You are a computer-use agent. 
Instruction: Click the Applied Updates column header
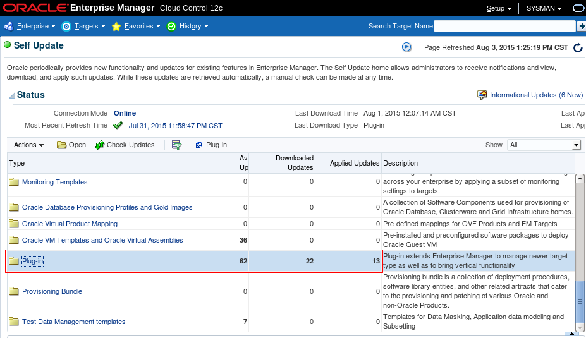pyautogui.click(x=348, y=163)
